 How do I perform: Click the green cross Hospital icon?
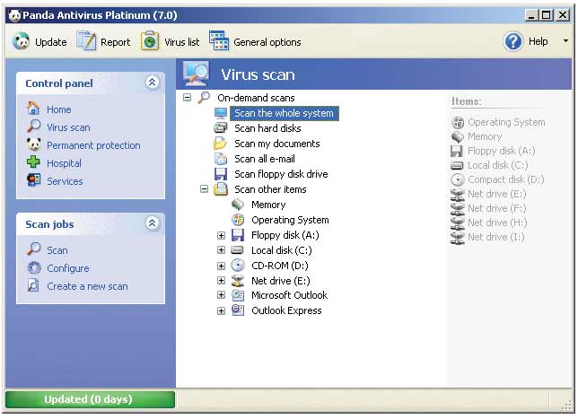point(34,163)
